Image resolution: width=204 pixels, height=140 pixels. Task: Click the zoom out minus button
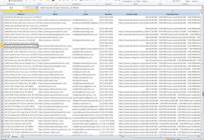click(x=183, y=139)
